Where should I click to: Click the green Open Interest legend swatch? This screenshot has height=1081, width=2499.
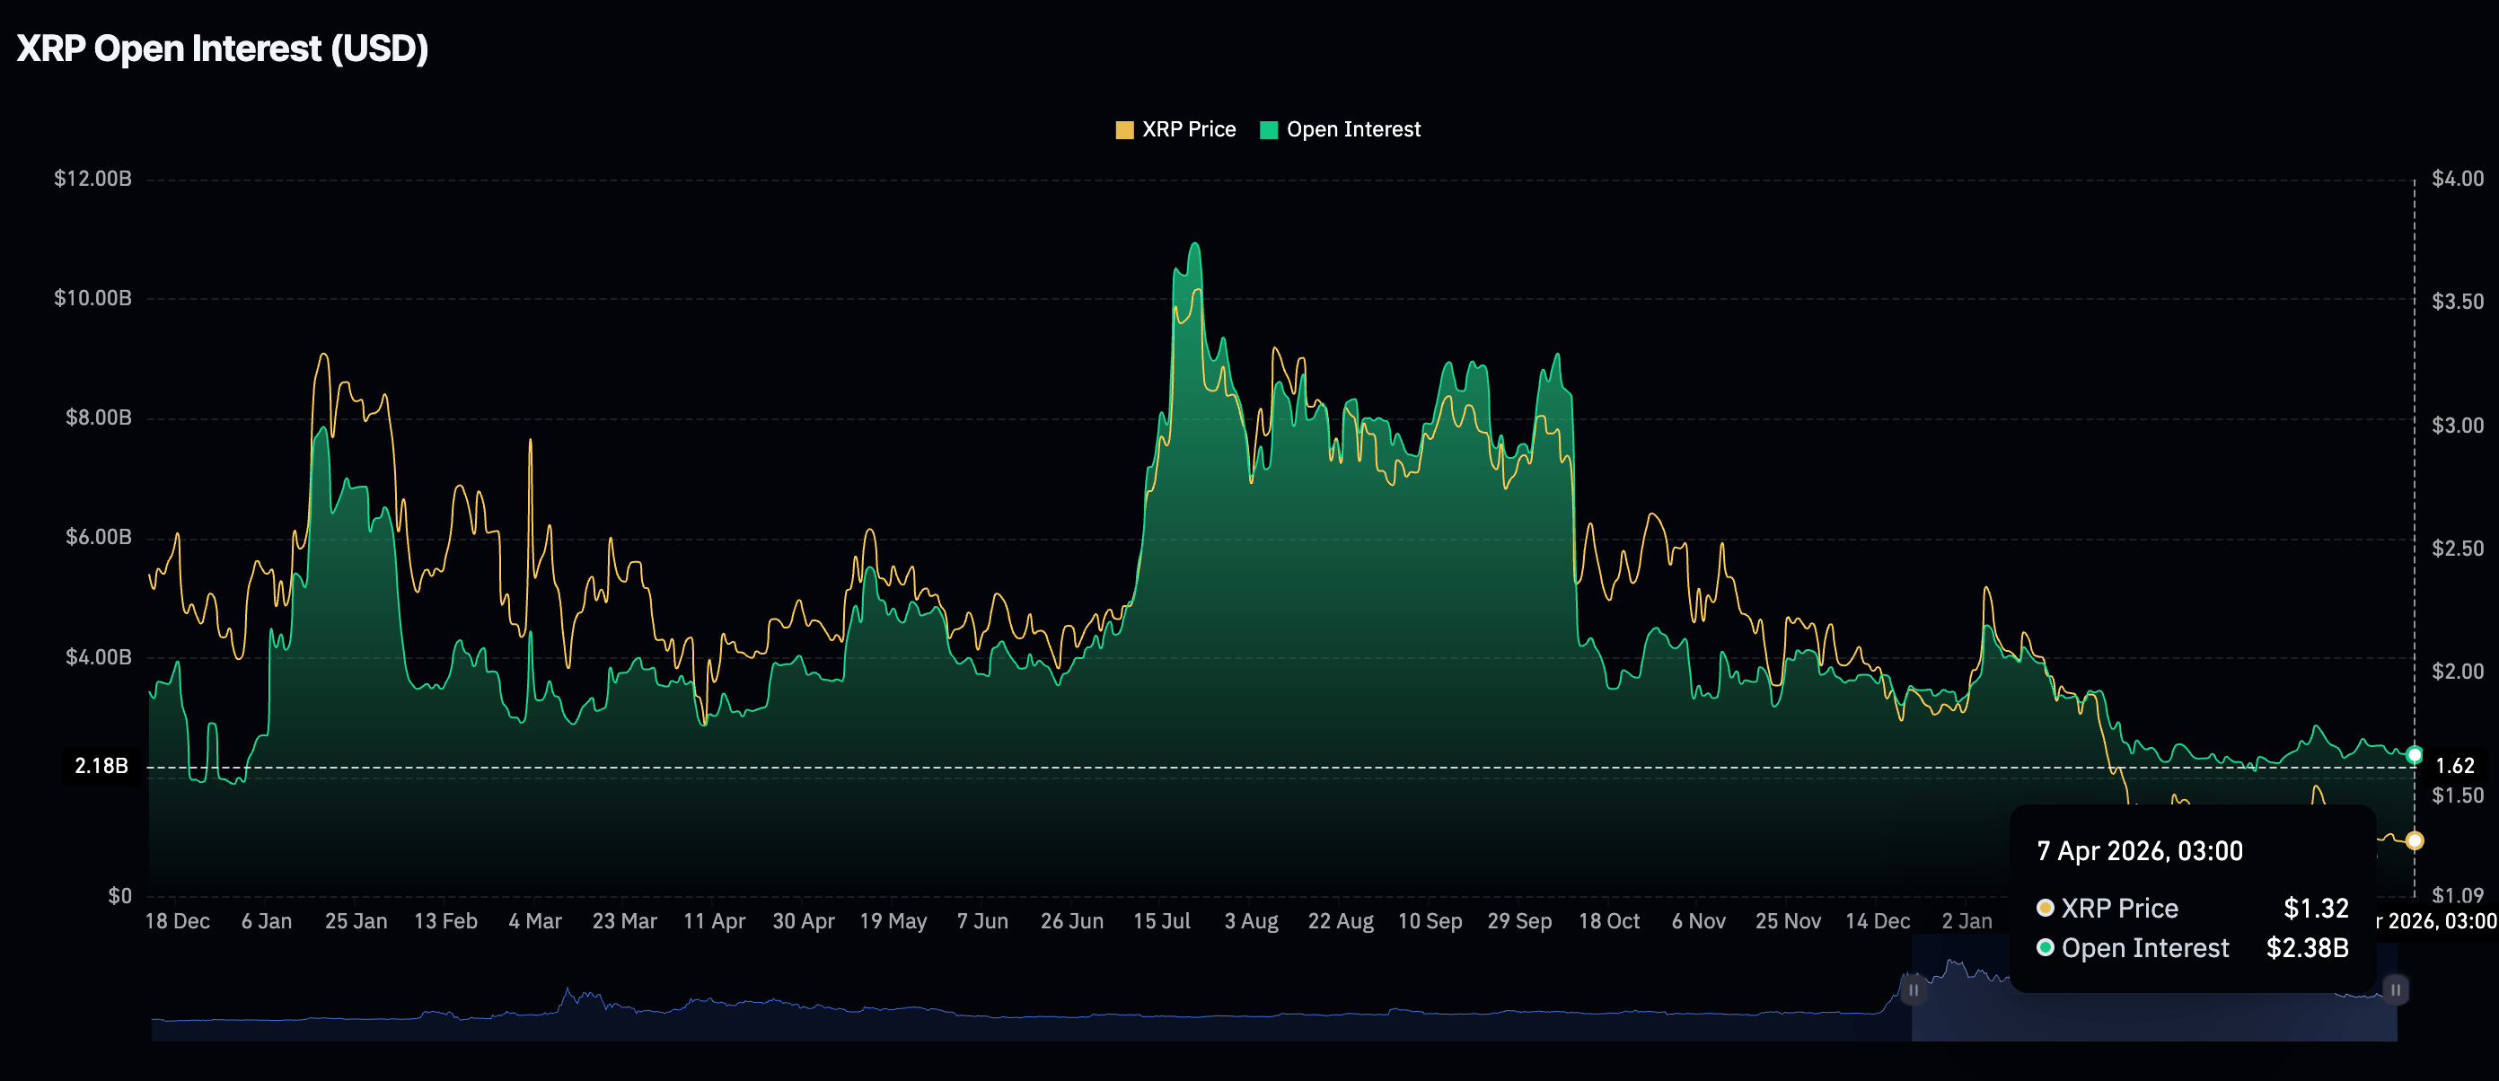point(1268,130)
